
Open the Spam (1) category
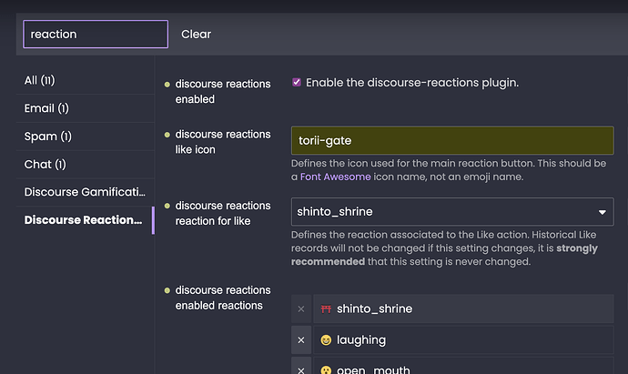click(x=86, y=136)
